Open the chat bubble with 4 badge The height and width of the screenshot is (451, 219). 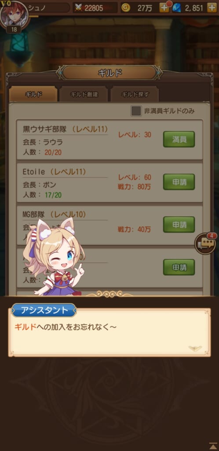[x=206, y=243]
